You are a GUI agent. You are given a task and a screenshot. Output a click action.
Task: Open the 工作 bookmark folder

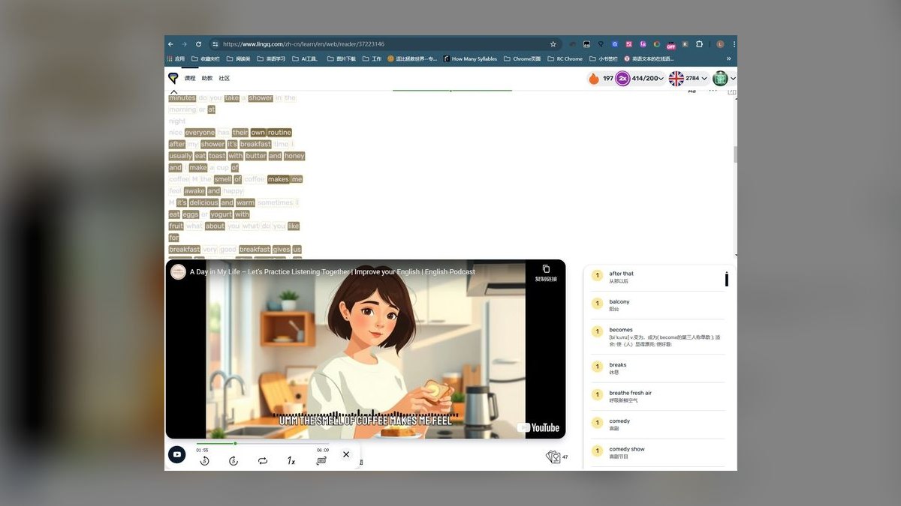(x=372, y=58)
